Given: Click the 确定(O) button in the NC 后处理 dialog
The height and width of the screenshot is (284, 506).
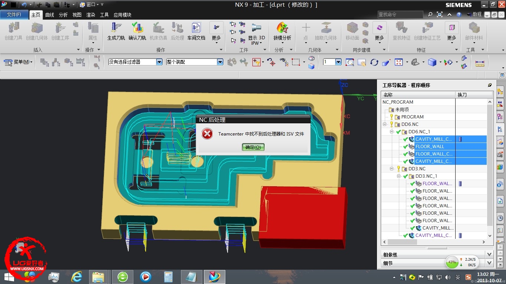Looking at the screenshot, I should 253,147.
